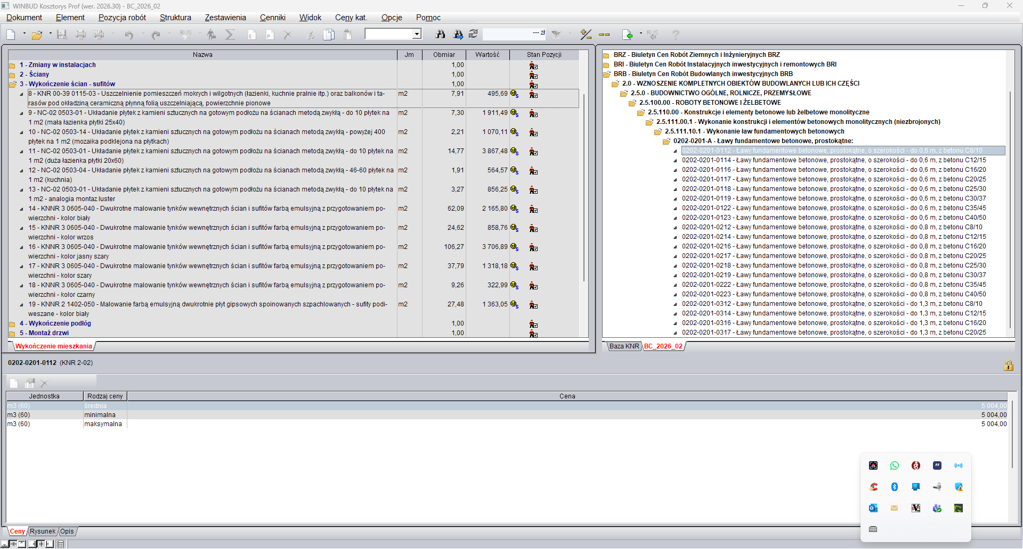Screen dimensions: 1023x549
Task: Open the dropdown arrow next to Open folder icon
Action: click(x=51, y=34)
